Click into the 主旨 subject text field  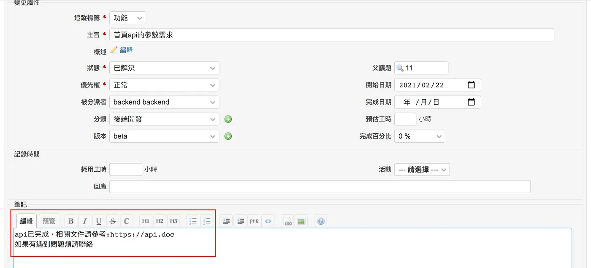[x=332, y=35]
